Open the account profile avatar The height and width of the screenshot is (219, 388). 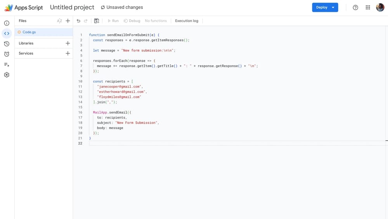click(380, 7)
